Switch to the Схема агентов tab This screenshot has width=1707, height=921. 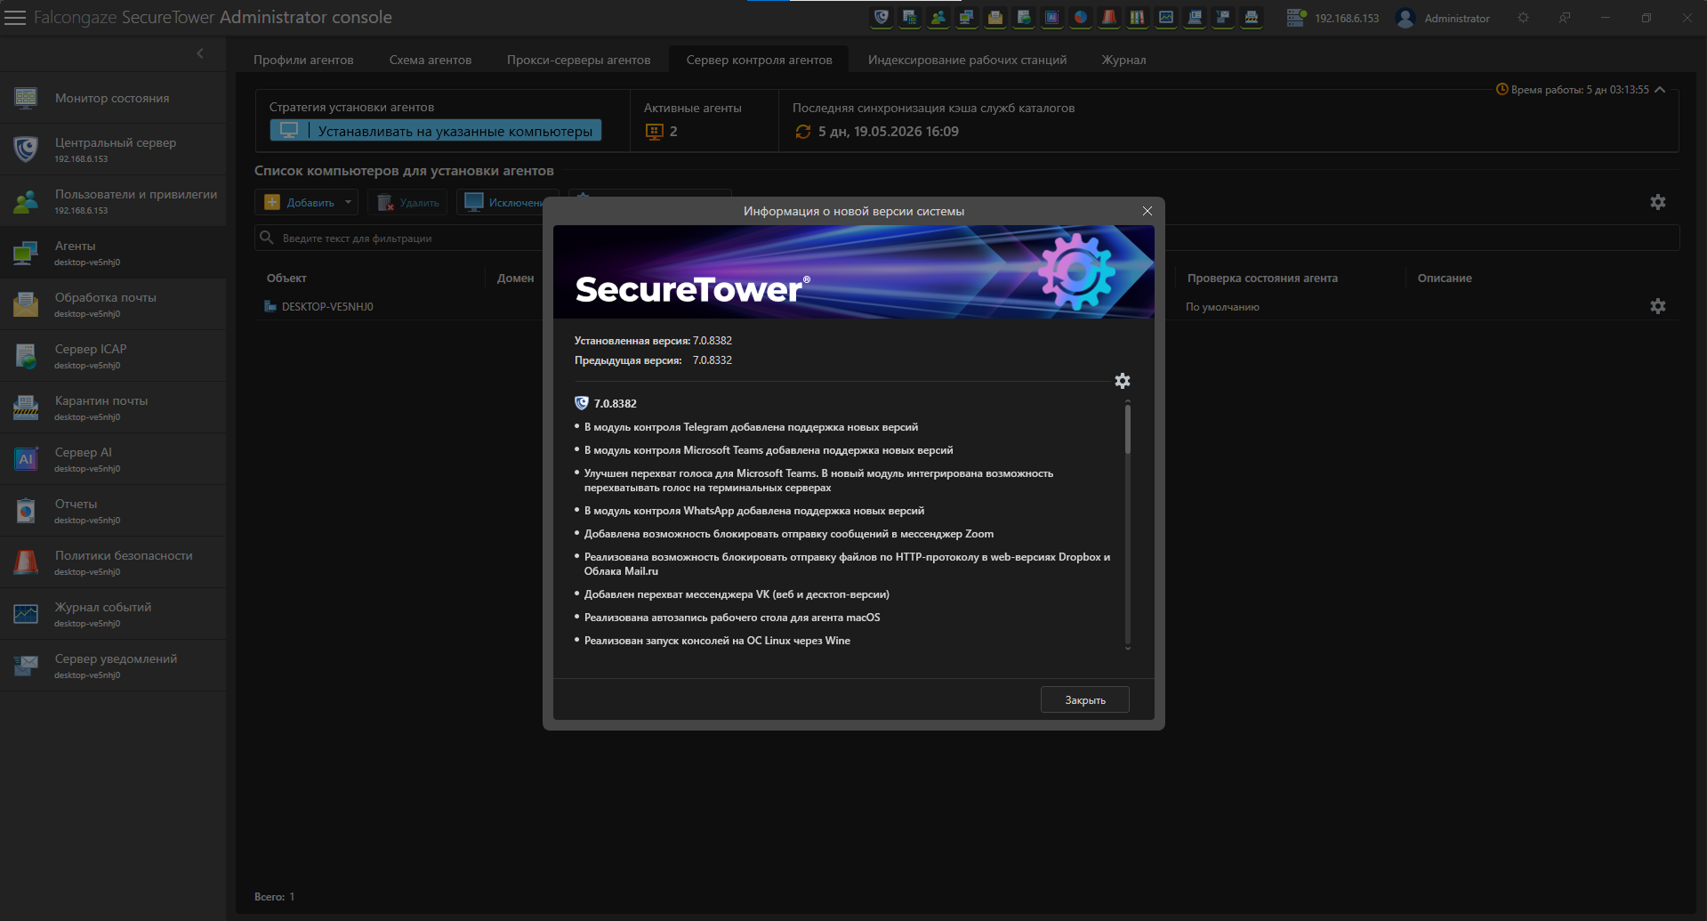coord(431,60)
